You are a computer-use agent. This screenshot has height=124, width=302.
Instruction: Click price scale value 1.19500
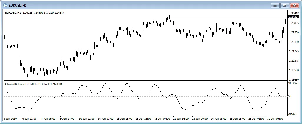tap(294, 70)
